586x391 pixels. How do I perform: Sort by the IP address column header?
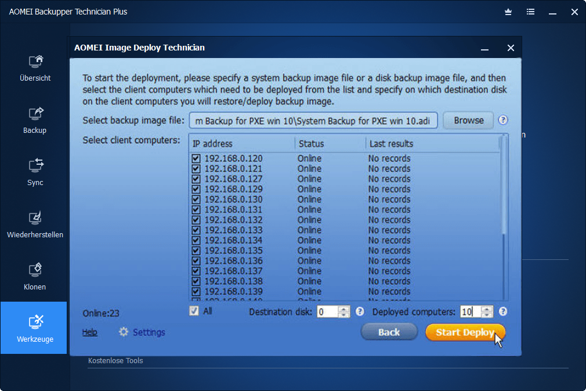tap(243, 143)
